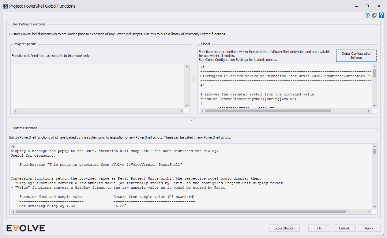387x238 pixels.
Task: Click down arrow of Project Specific vertical scrollbar
Action: pyautogui.click(x=187, y=106)
